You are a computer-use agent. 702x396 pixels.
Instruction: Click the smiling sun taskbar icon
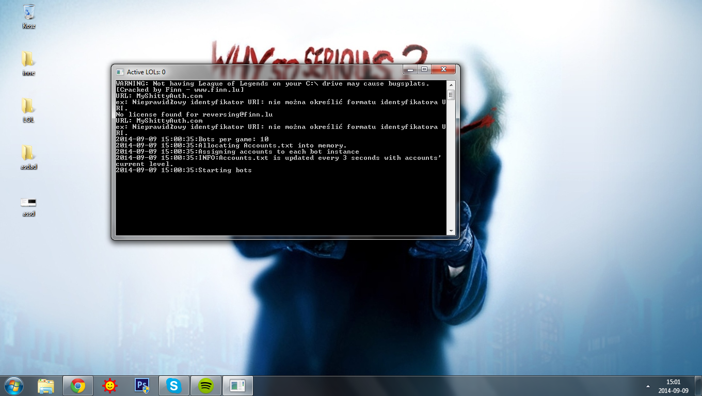tap(109, 386)
